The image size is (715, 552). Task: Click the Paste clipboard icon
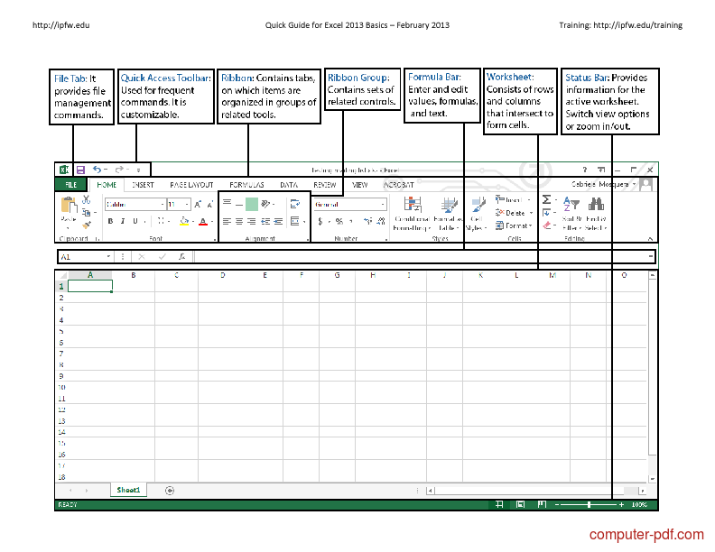(x=69, y=205)
